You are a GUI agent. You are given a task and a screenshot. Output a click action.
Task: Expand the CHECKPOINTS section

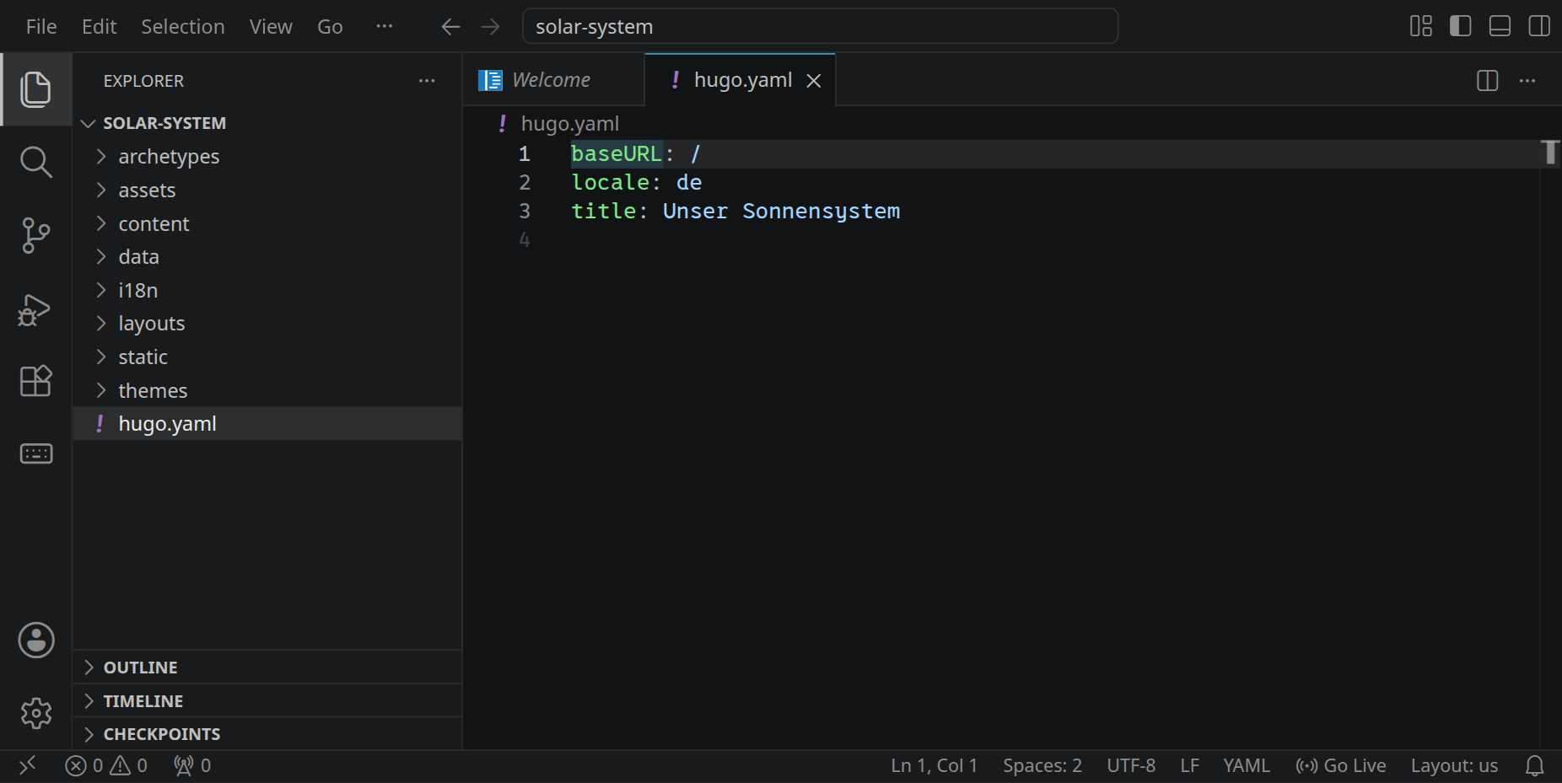[x=267, y=734]
